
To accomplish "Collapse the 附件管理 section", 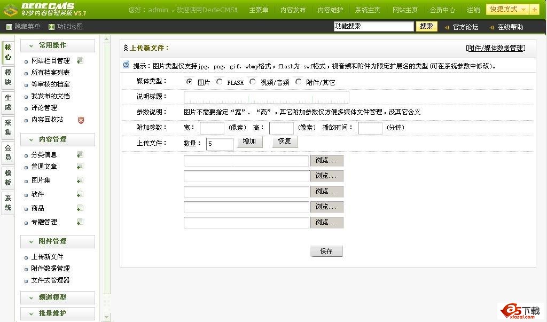I will point(58,241).
